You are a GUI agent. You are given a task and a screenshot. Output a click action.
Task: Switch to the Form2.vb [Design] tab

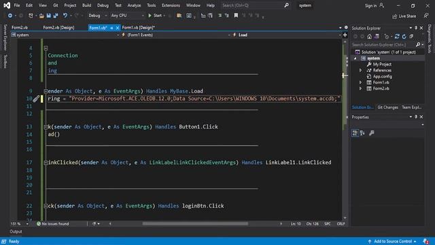(x=59, y=28)
